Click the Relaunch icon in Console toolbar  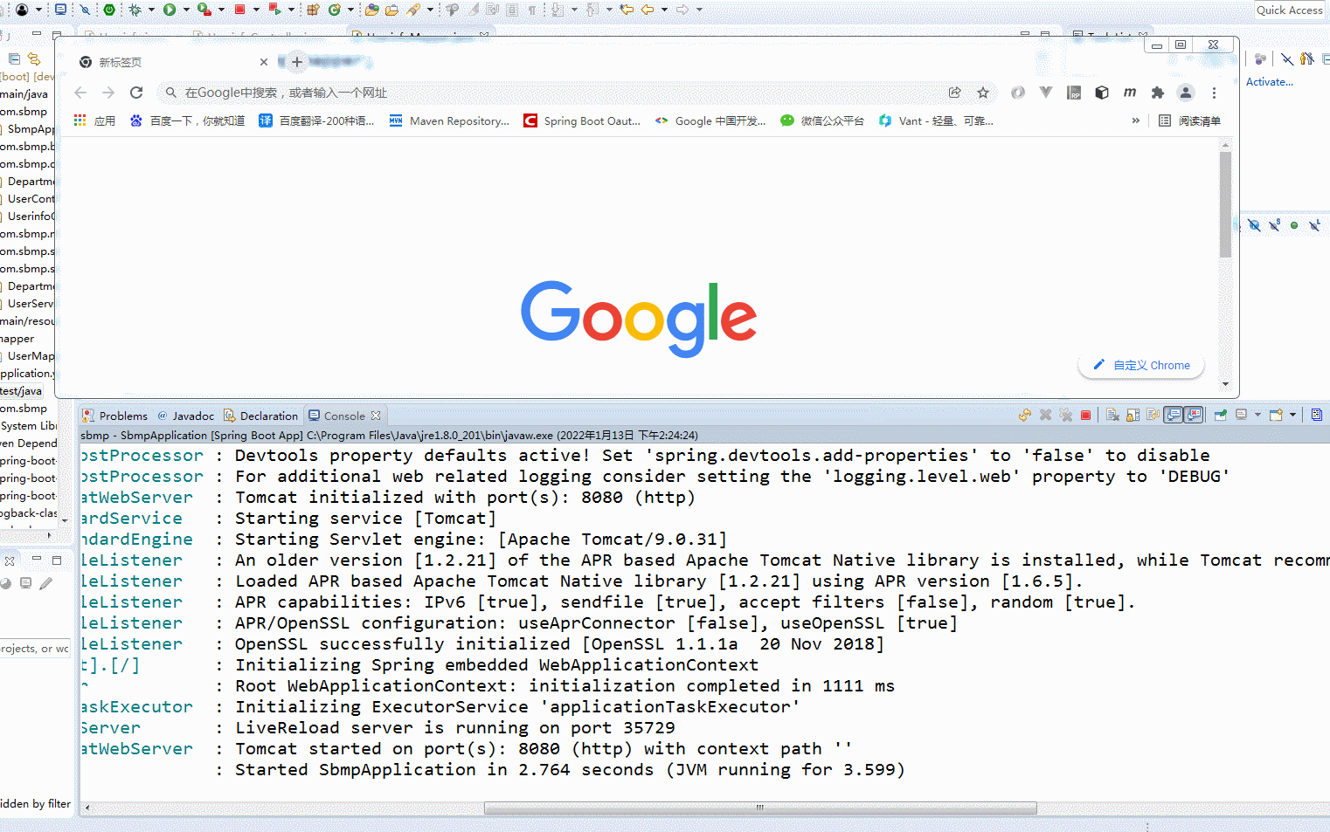1025,416
